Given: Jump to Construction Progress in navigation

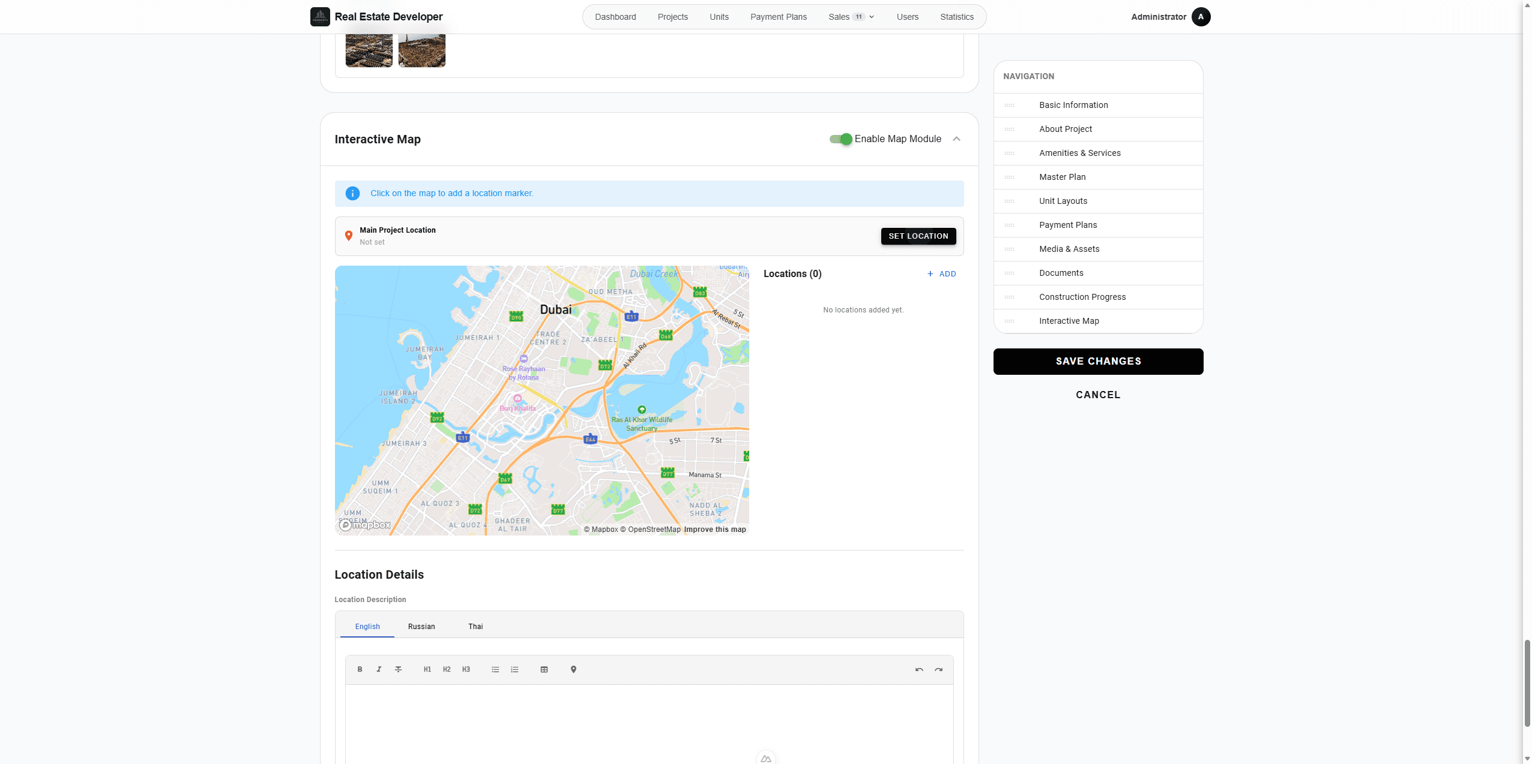Looking at the screenshot, I should pyautogui.click(x=1098, y=297).
